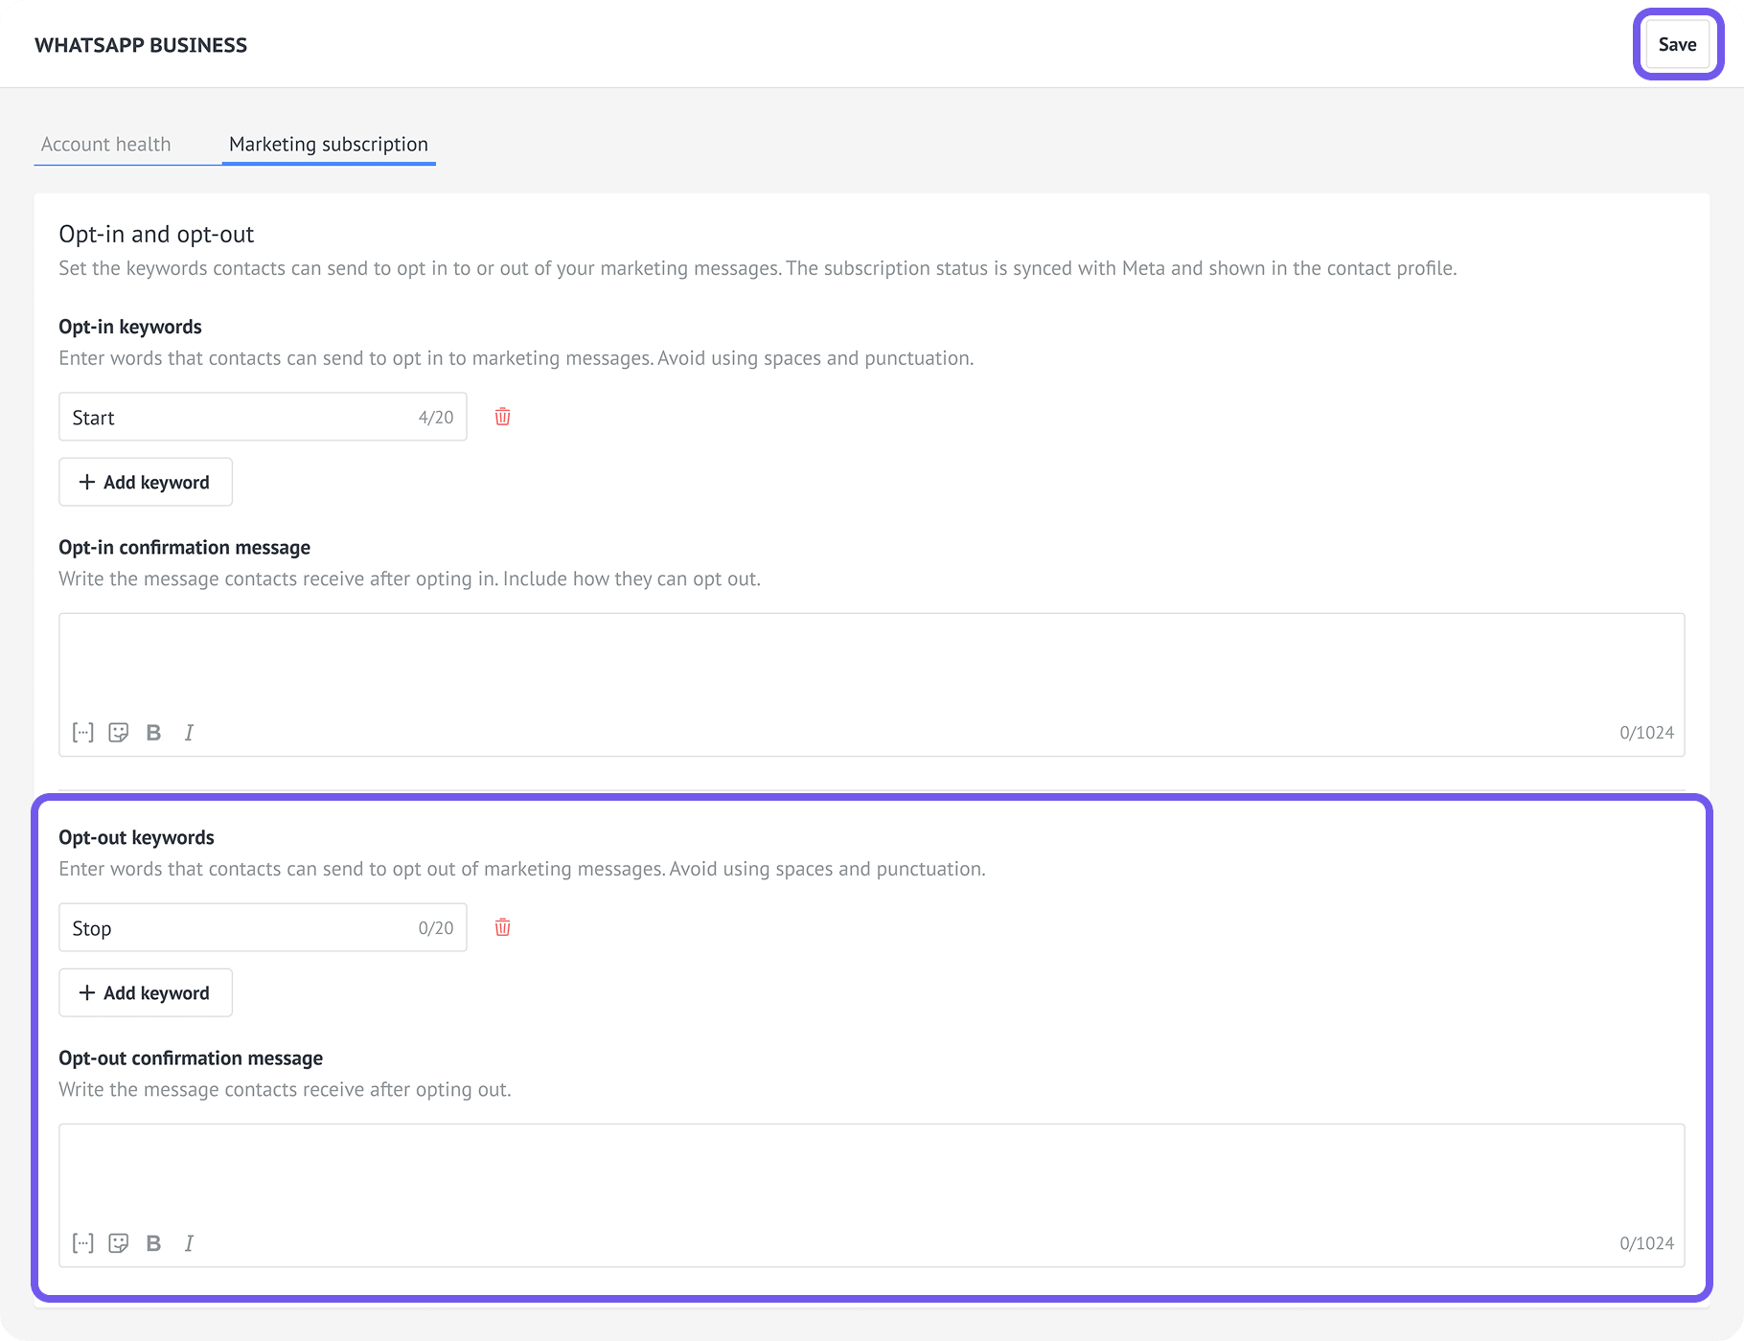
Task: Click the Start opt-in keyword field
Action: (263, 417)
